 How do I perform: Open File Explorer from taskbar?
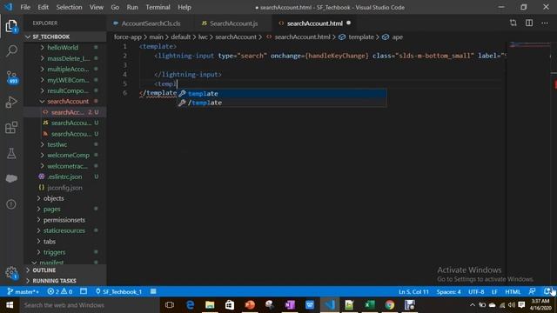[x=210, y=305]
